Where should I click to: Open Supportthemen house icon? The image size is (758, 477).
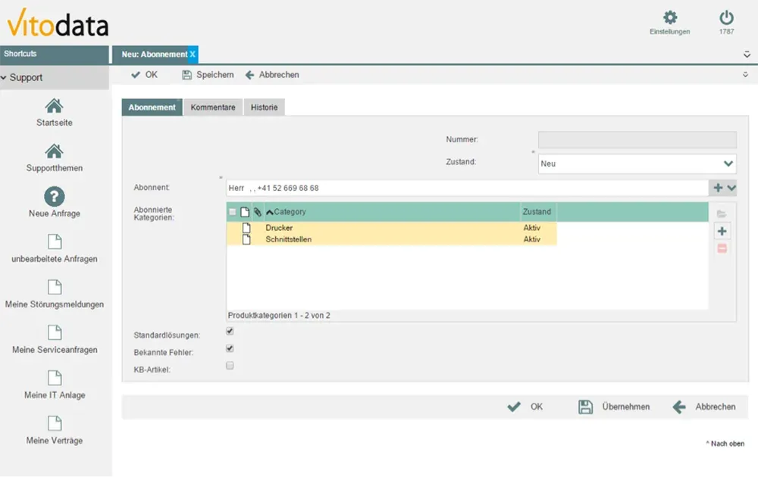(x=54, y=151)
